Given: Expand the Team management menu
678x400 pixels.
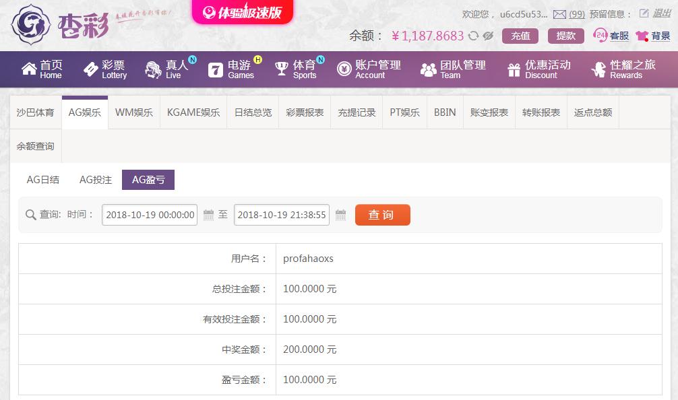Looking at the screenshot, I should coord(453,69).
